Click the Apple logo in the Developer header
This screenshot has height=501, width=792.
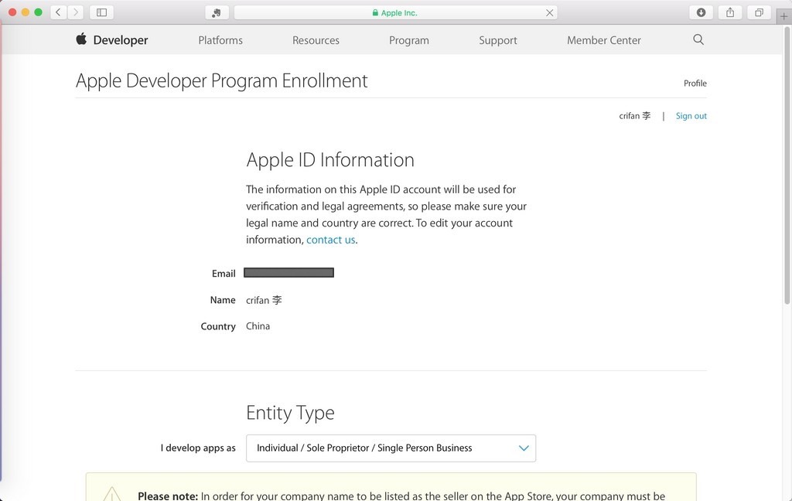(81, 39)
